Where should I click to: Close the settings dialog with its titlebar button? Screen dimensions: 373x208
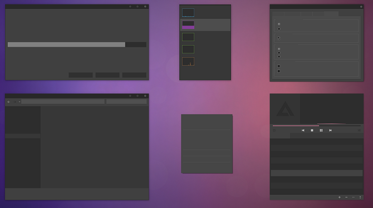[361, 7]
